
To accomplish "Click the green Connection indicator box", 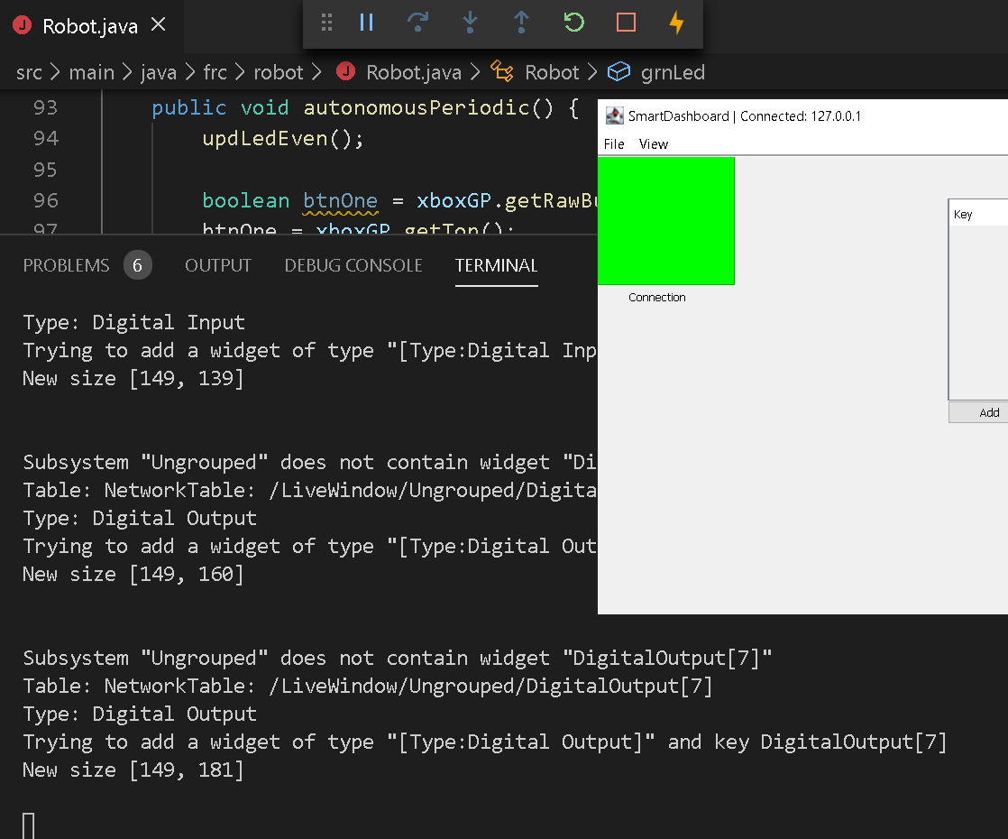I will point(666,221).
